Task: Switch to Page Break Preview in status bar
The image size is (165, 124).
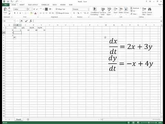Action: point(138,123)
